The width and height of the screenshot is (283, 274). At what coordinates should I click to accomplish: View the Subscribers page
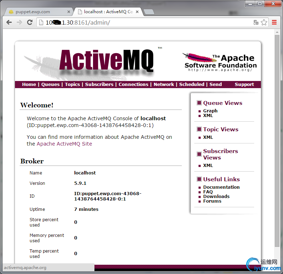coord(99,84)
